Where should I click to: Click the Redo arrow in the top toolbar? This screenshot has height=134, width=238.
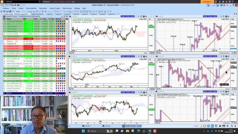10,5
